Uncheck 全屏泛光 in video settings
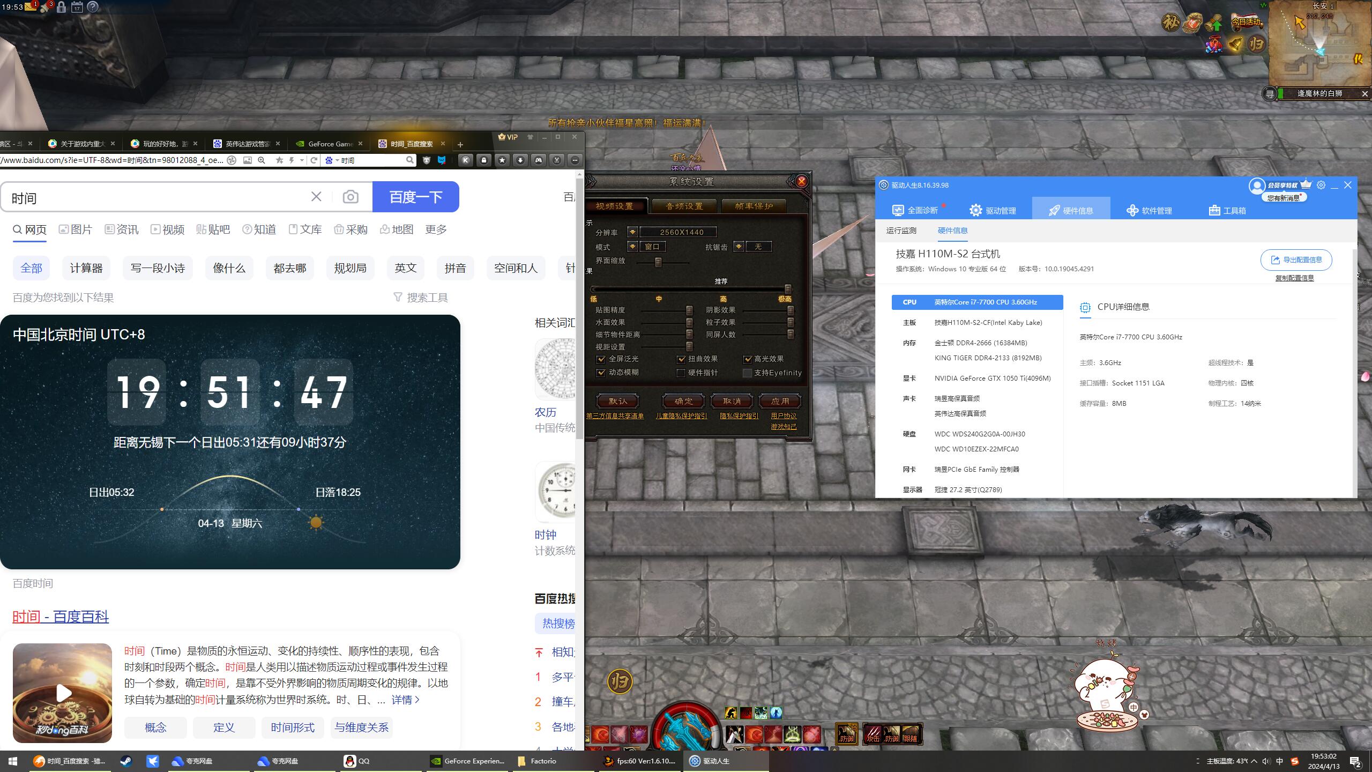Viewport: 1372px width, 772px height. click(601, 359)
